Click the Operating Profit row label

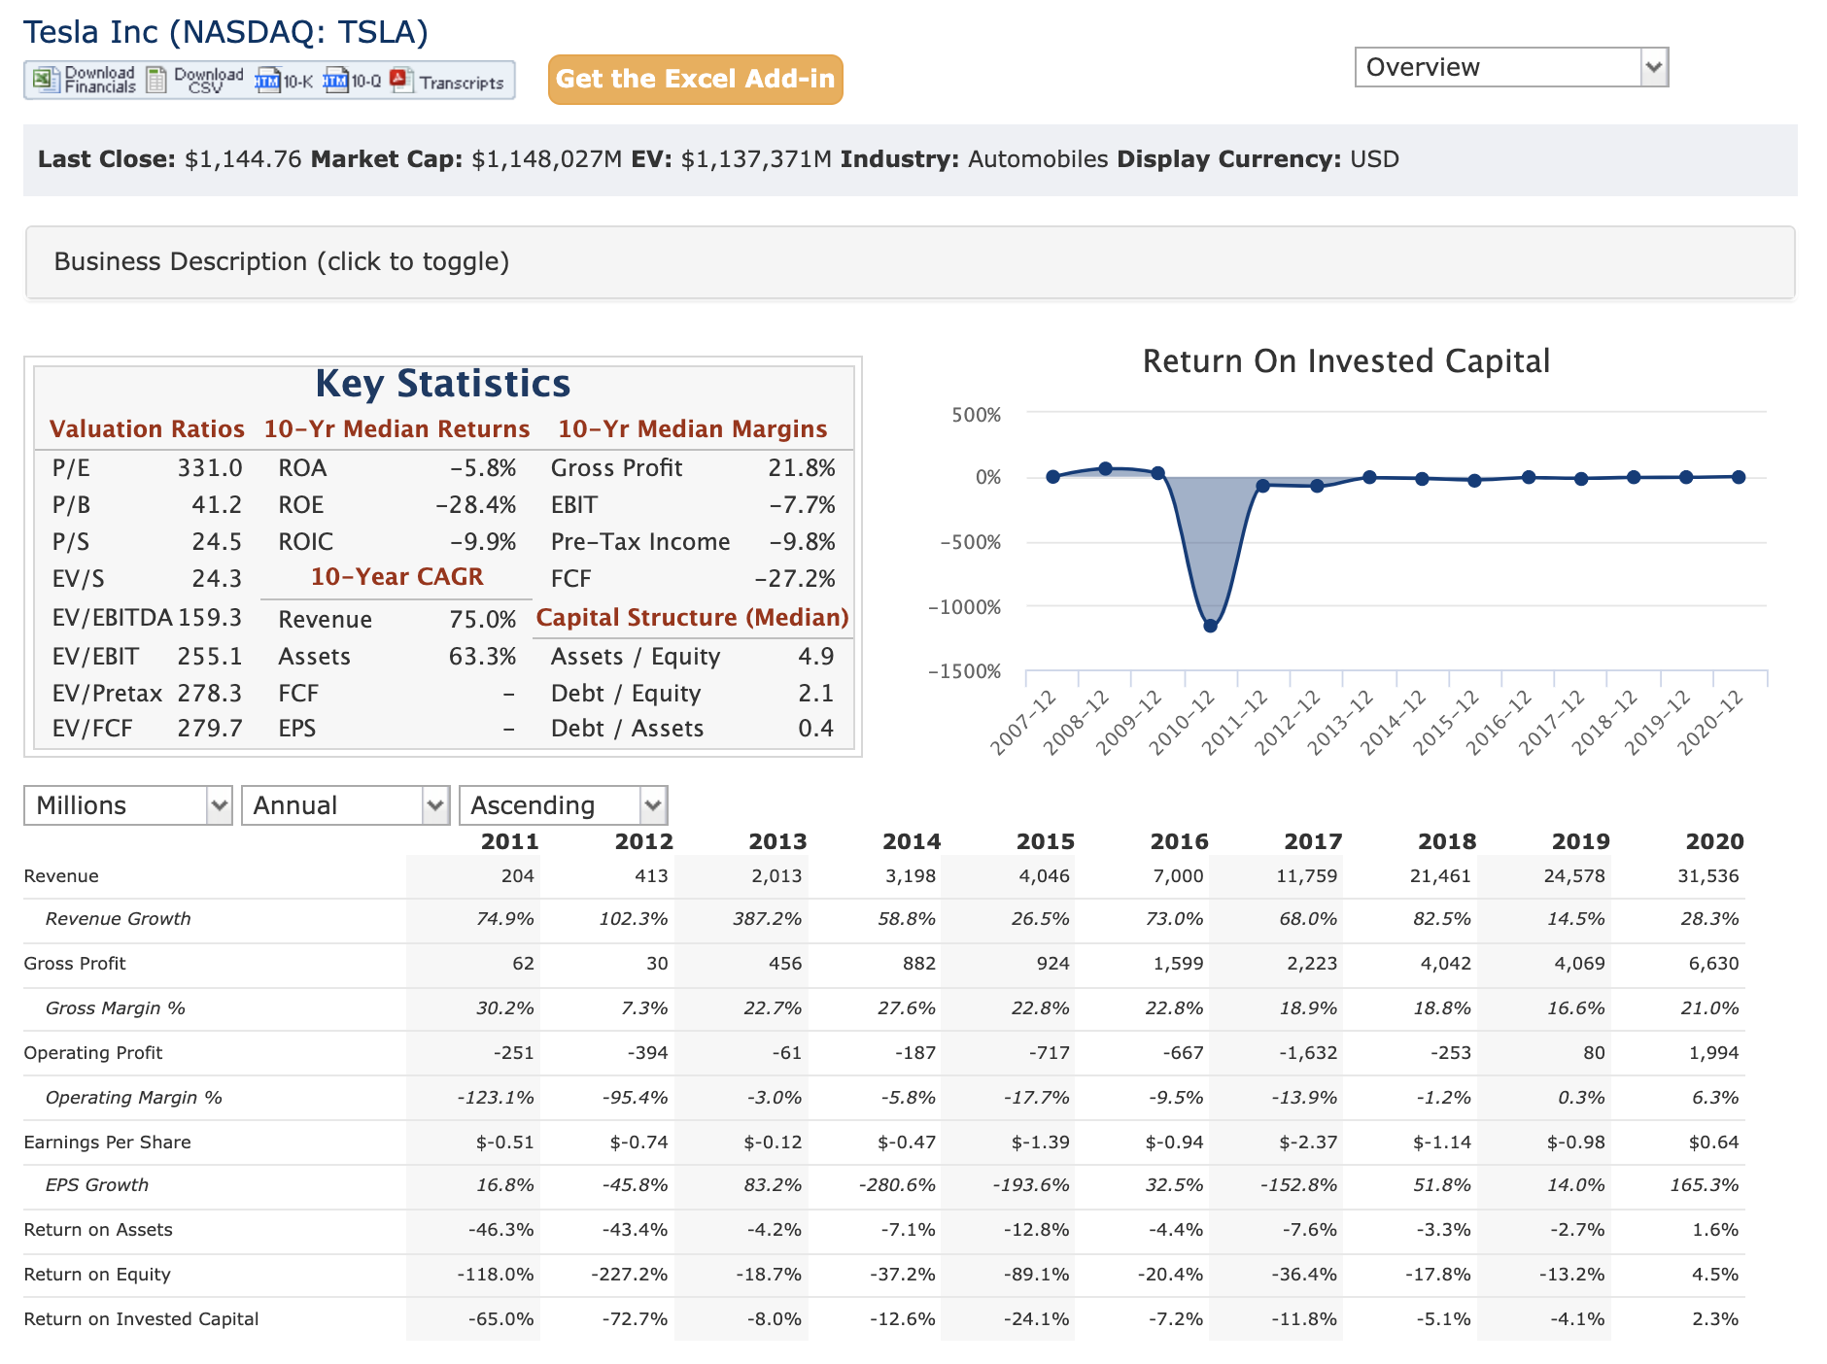pos(93,1053)
